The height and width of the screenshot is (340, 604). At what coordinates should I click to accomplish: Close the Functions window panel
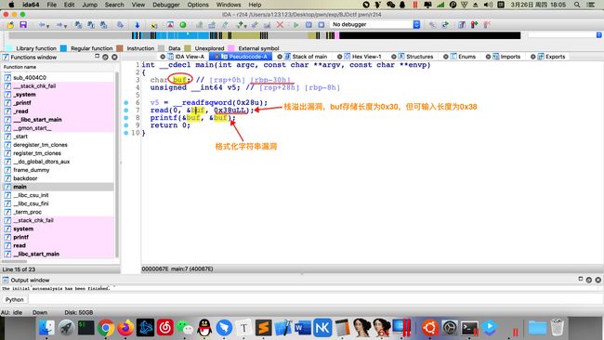coord(114,57)
